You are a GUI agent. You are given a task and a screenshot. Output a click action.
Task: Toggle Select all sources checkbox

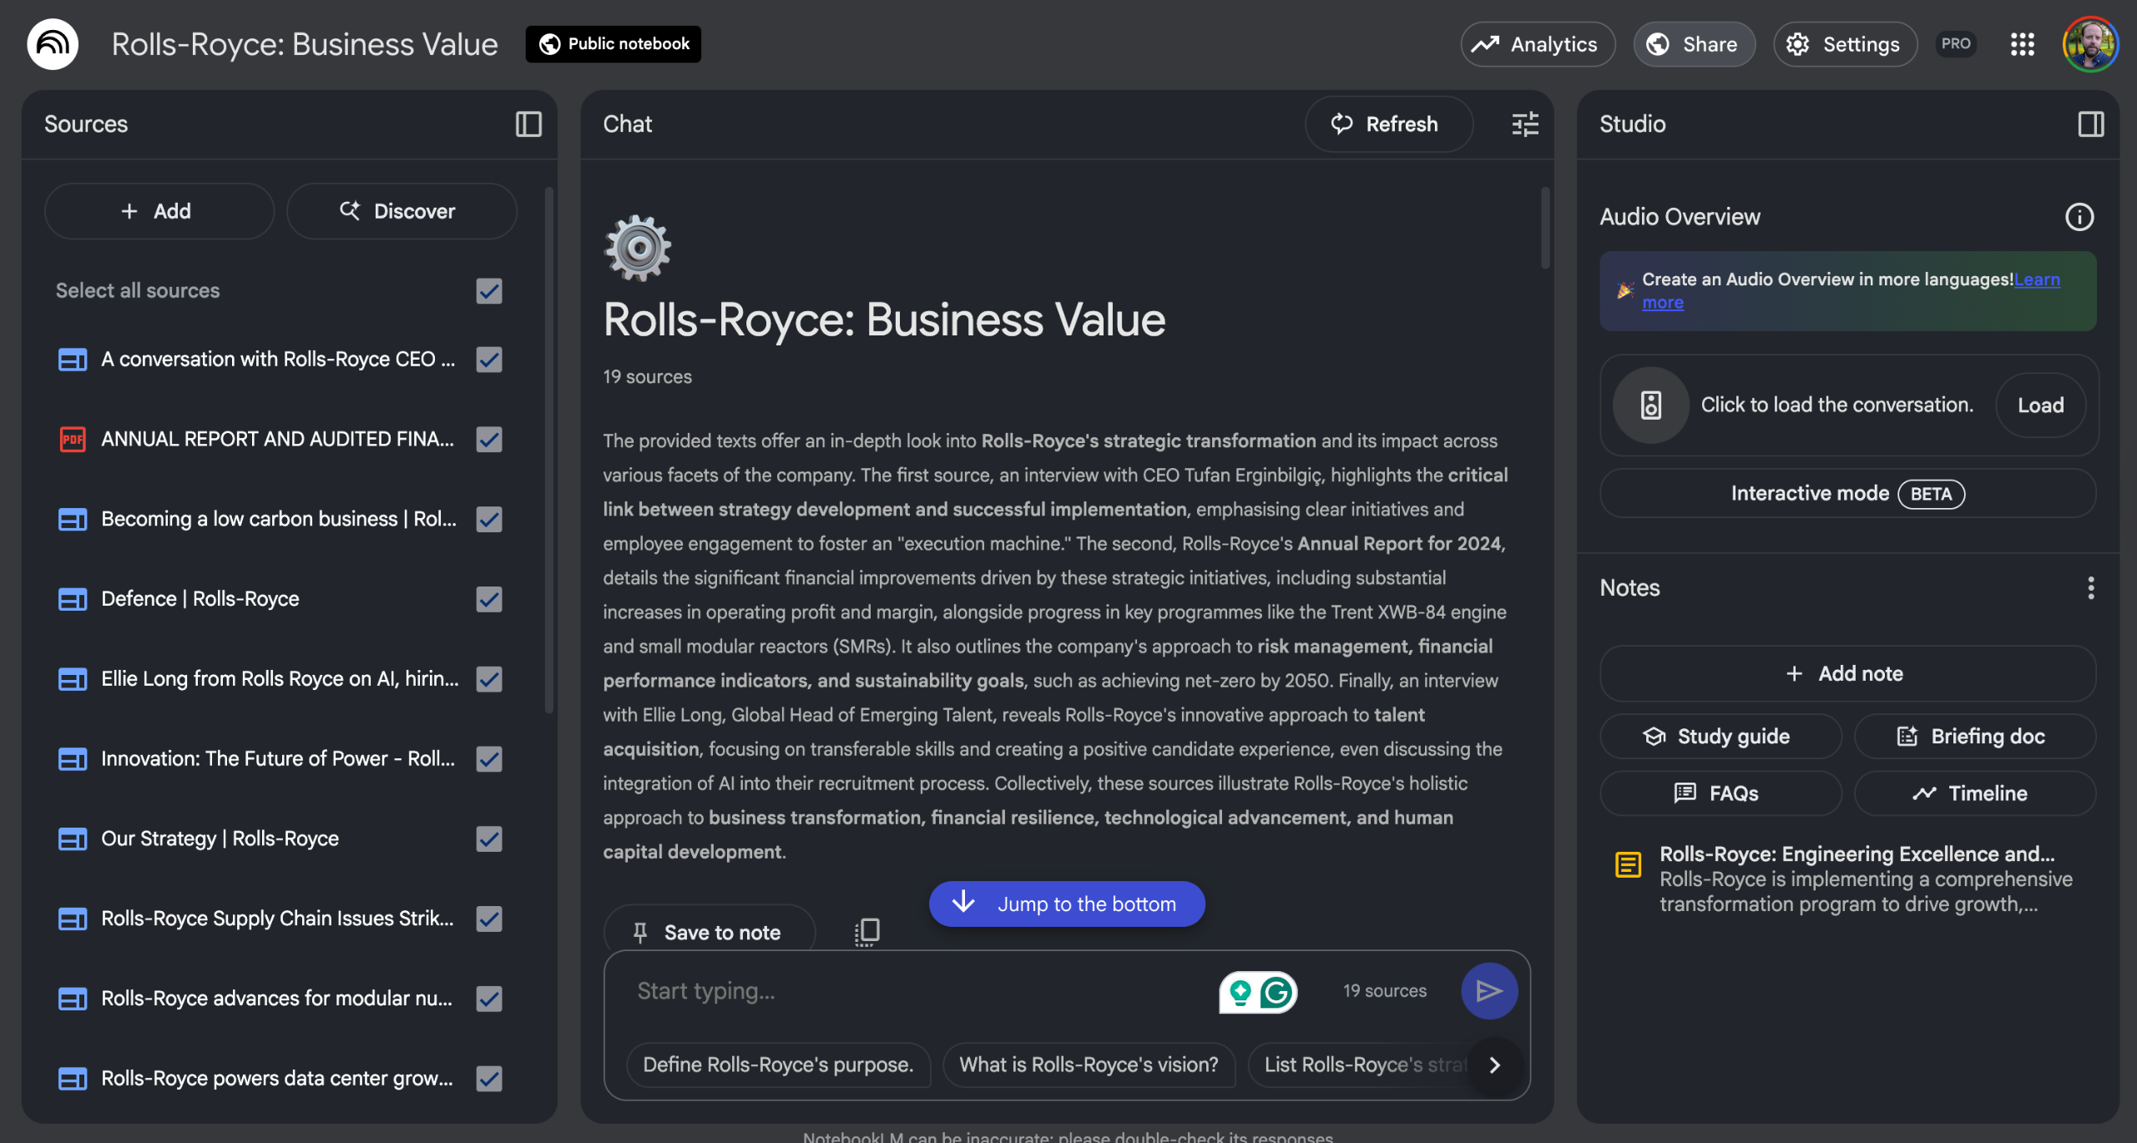489,290
